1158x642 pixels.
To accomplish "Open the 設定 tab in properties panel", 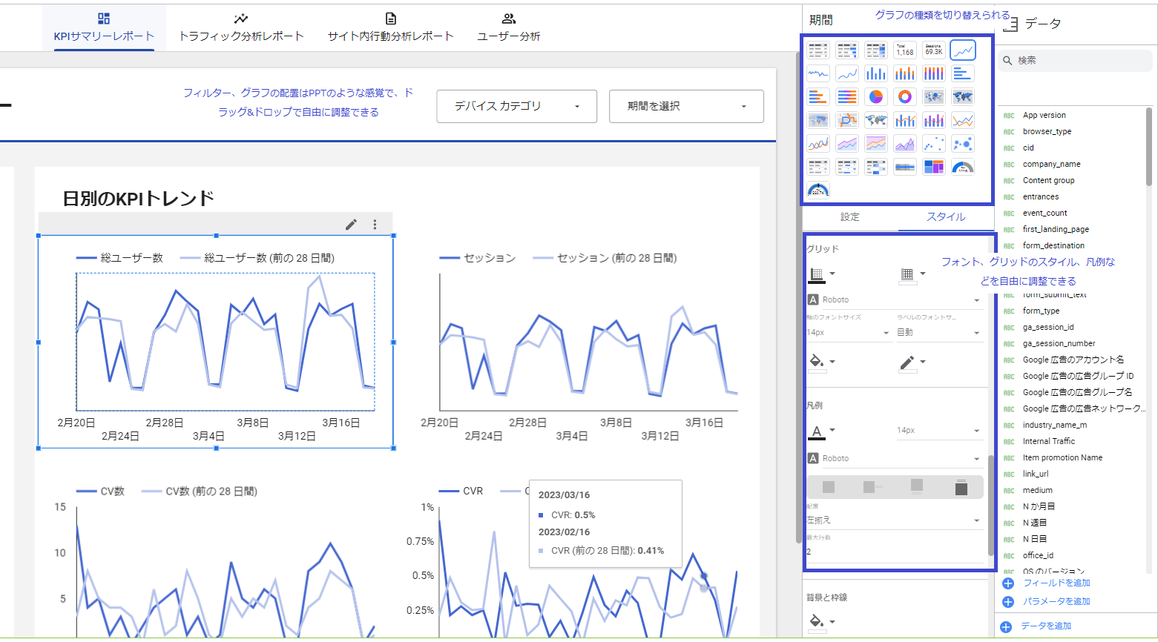I will pyautogui.click(x=850, y=216).
